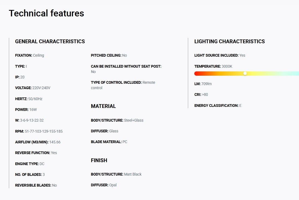
Task: Click the FINISH section heading
Action: click(99, 160)
